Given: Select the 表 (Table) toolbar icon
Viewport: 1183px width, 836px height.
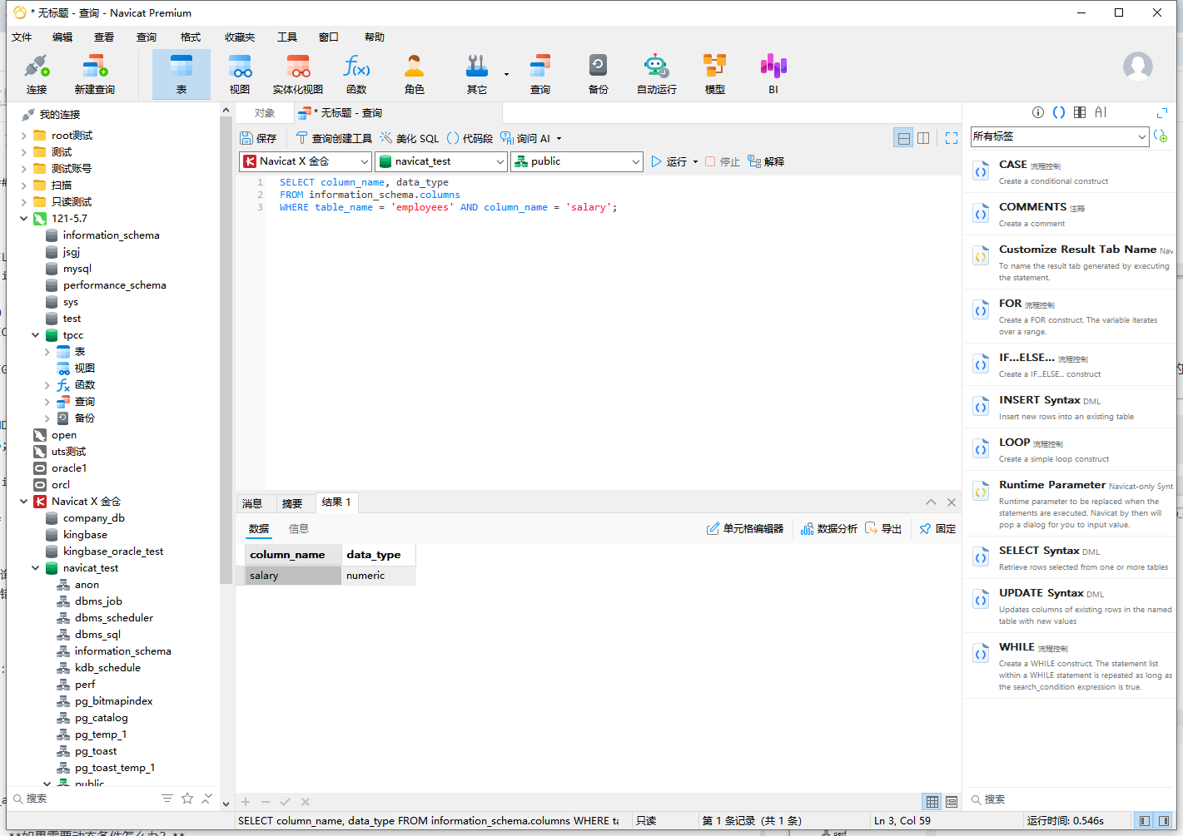Looking at the screenshot, I should pos(181,74).
